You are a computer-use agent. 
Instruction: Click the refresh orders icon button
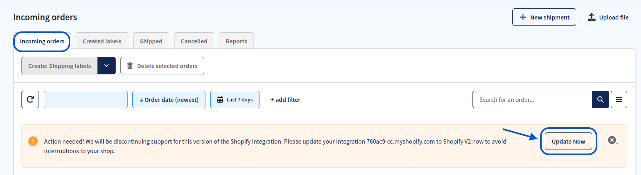pyautogui.click(x=30, y=99)
